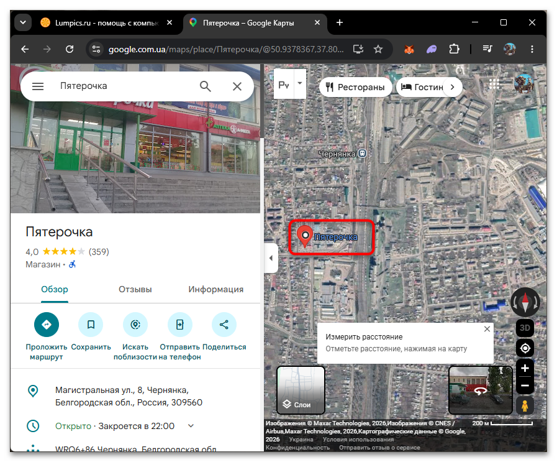Open the input language dropdown arrow
The height and width of the screenshot is (462, 557).
tap(300, 83)
